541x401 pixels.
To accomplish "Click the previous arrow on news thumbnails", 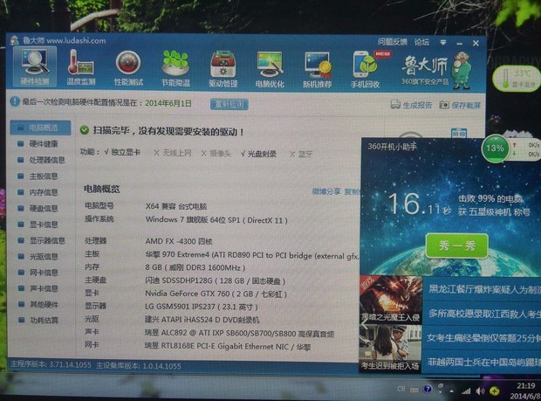I will 365,324.
